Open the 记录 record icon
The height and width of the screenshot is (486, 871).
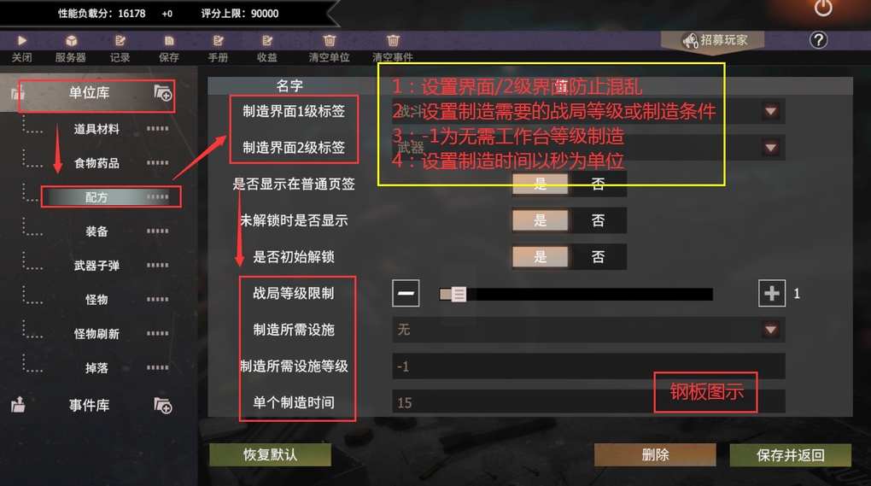coord(120,40)
